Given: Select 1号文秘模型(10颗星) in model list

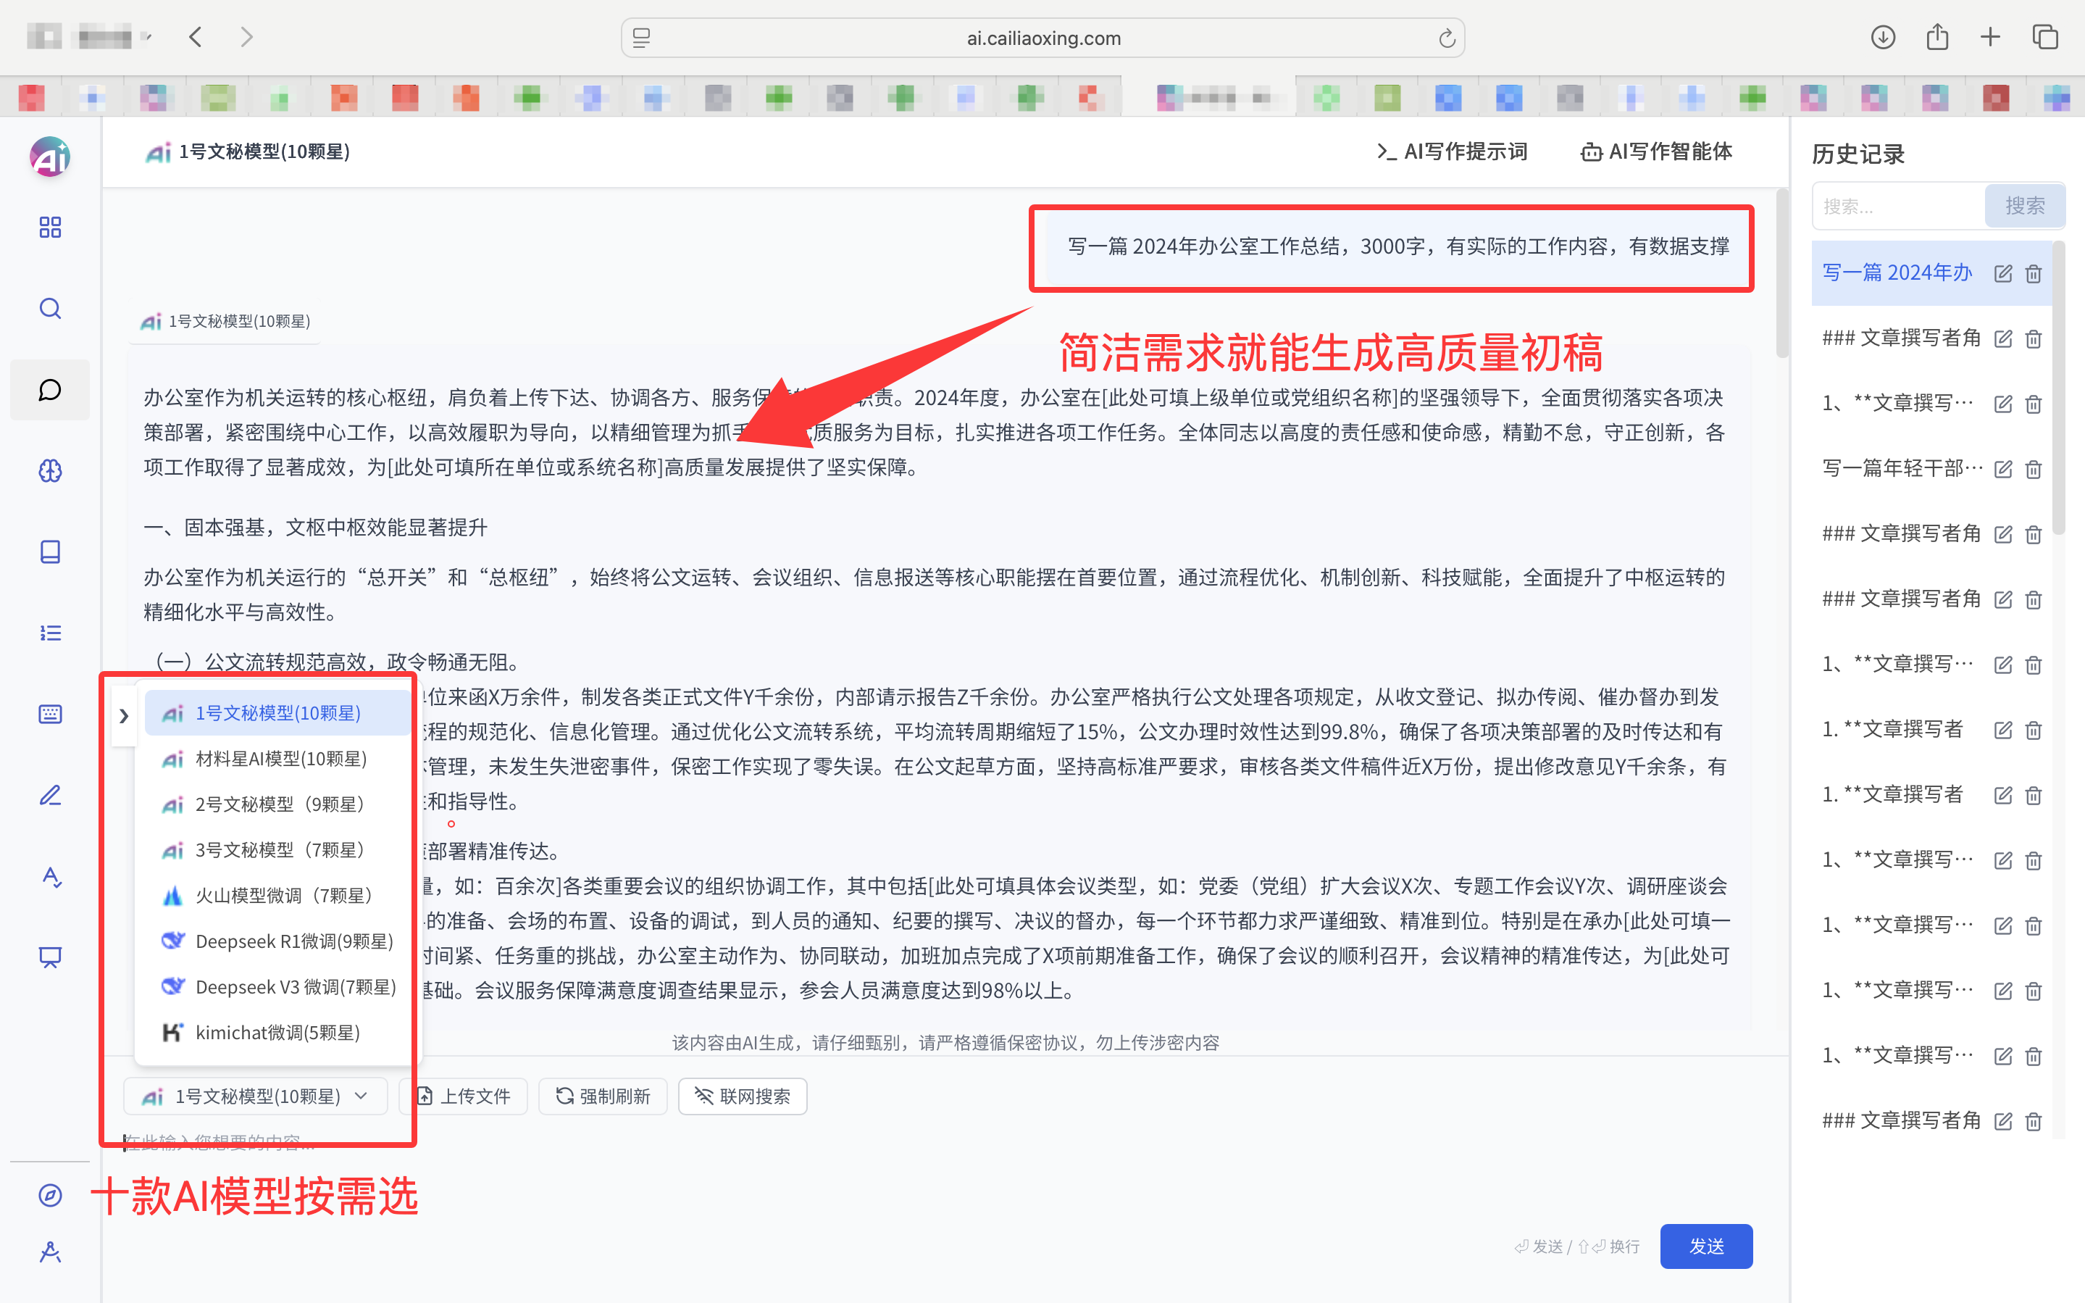Looking at the screenshot, I should [277, 712].
